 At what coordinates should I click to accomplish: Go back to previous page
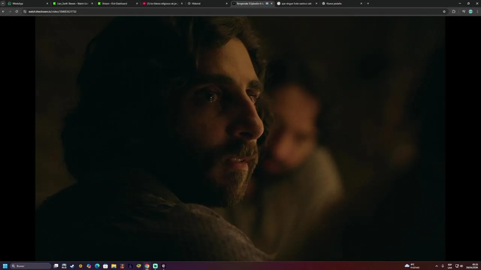(x=3, y=12)
